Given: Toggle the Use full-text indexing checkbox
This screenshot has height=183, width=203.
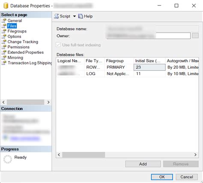Looking at the screenshot, I should tap(58, 45).
